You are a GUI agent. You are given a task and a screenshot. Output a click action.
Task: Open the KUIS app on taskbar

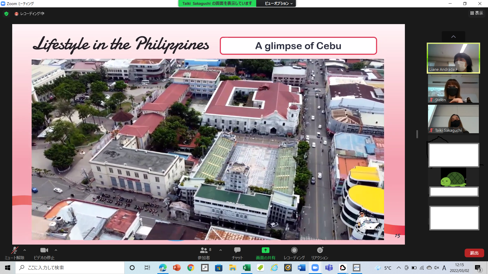coord(357,268)
